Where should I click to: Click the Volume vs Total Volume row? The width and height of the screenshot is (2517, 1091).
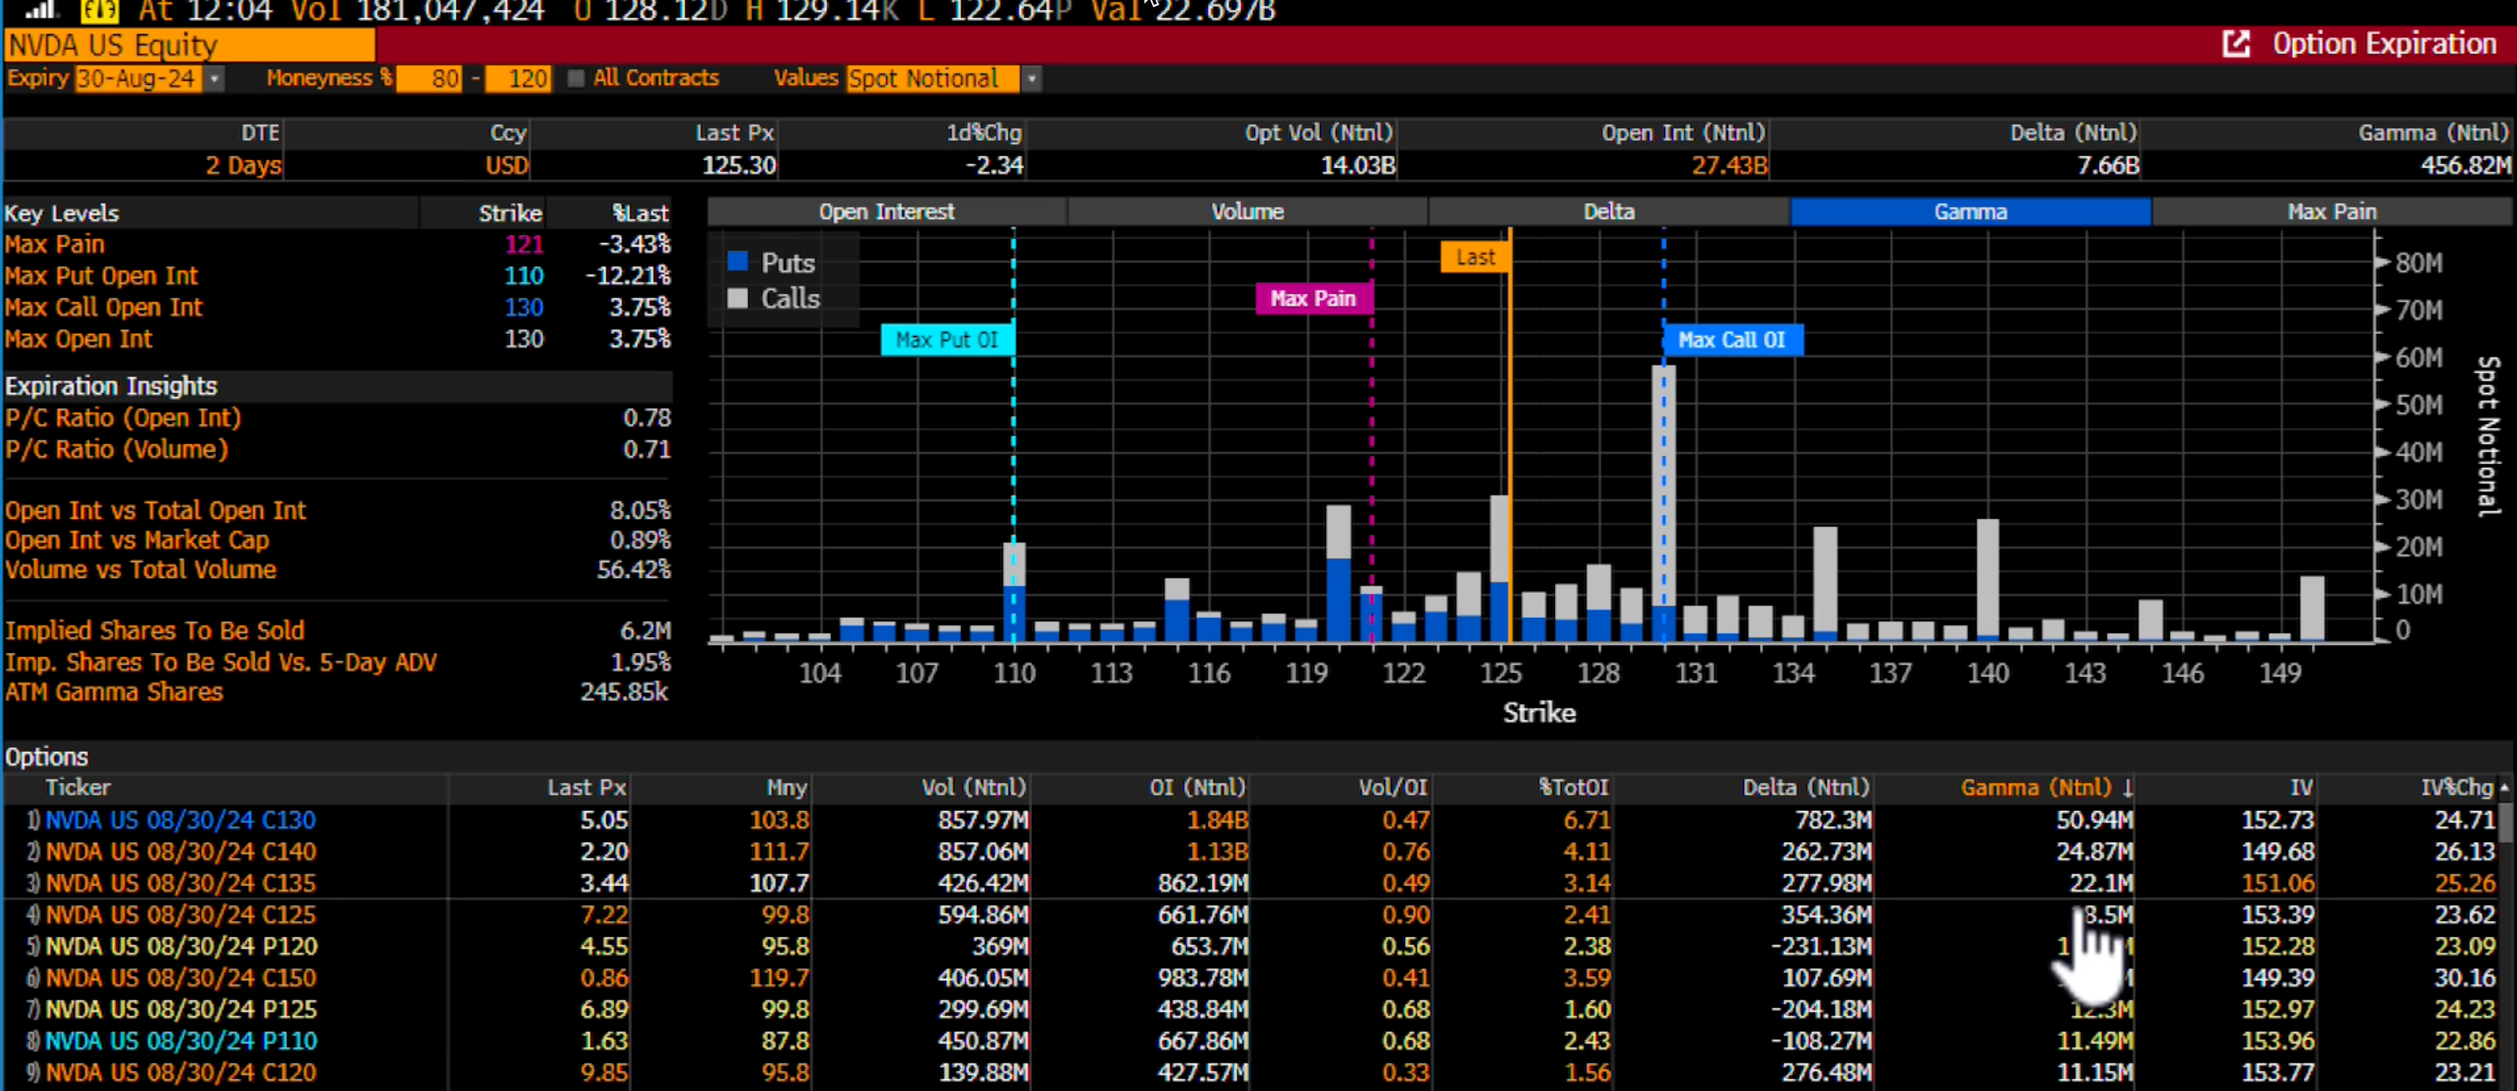(337, 570)
